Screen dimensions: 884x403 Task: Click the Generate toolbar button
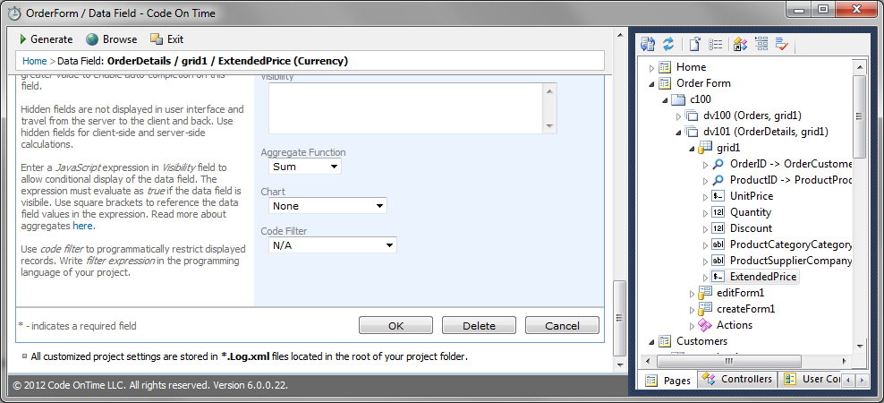coord(47,39)
